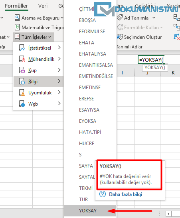Expand the Ad Tanımla dropdown arrow
The height and width of the screenshot is (218, 180).
click(154, 18)
